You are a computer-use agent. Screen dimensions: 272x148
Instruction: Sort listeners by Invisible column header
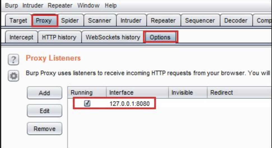tap(188, 92)
